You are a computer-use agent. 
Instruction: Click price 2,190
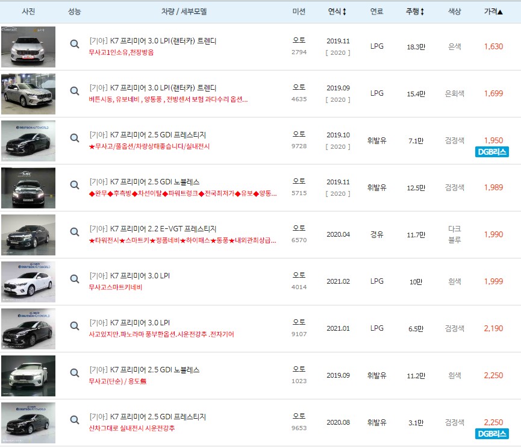[493, 328]
